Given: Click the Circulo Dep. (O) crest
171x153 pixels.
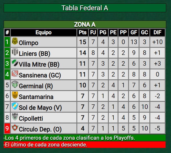Looking at the screenshot, I should point(14,128).
